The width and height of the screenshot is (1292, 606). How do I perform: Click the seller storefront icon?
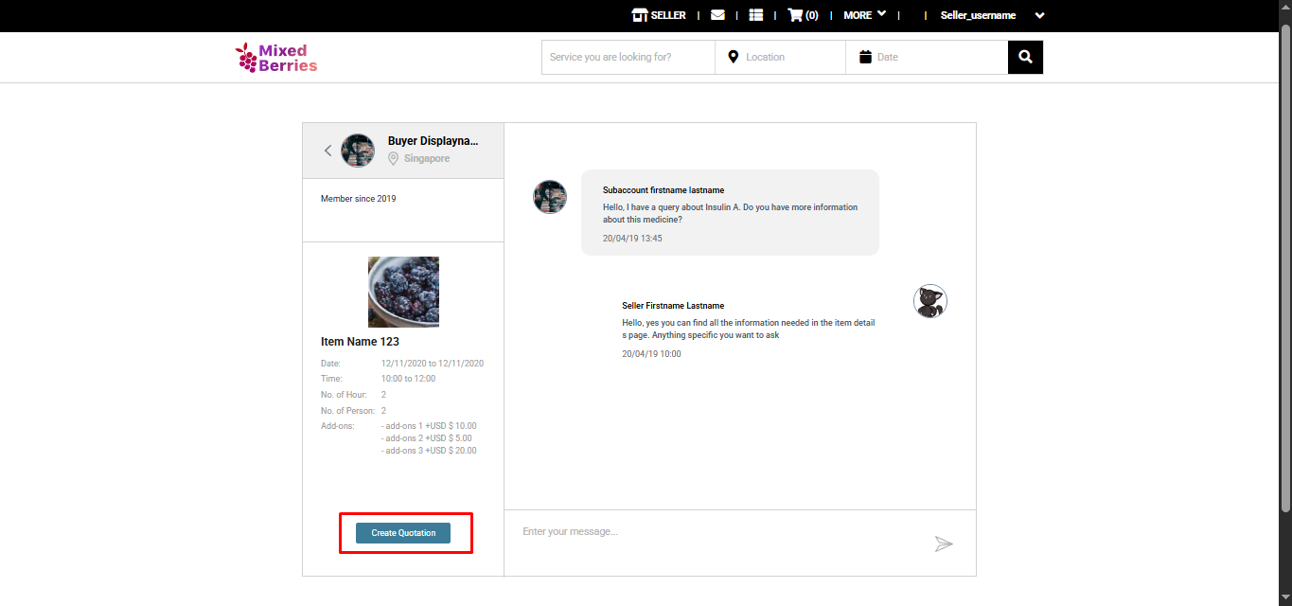tap(640, 15)
